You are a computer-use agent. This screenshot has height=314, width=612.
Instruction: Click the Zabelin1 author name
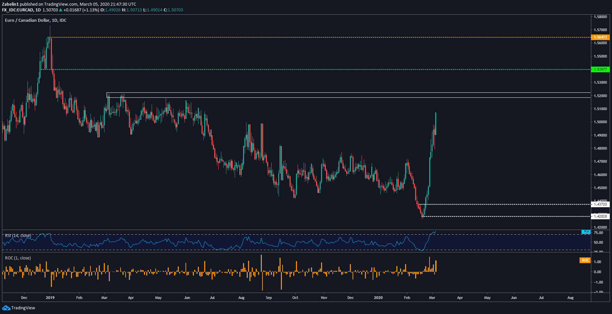click(x=10, y=4)
